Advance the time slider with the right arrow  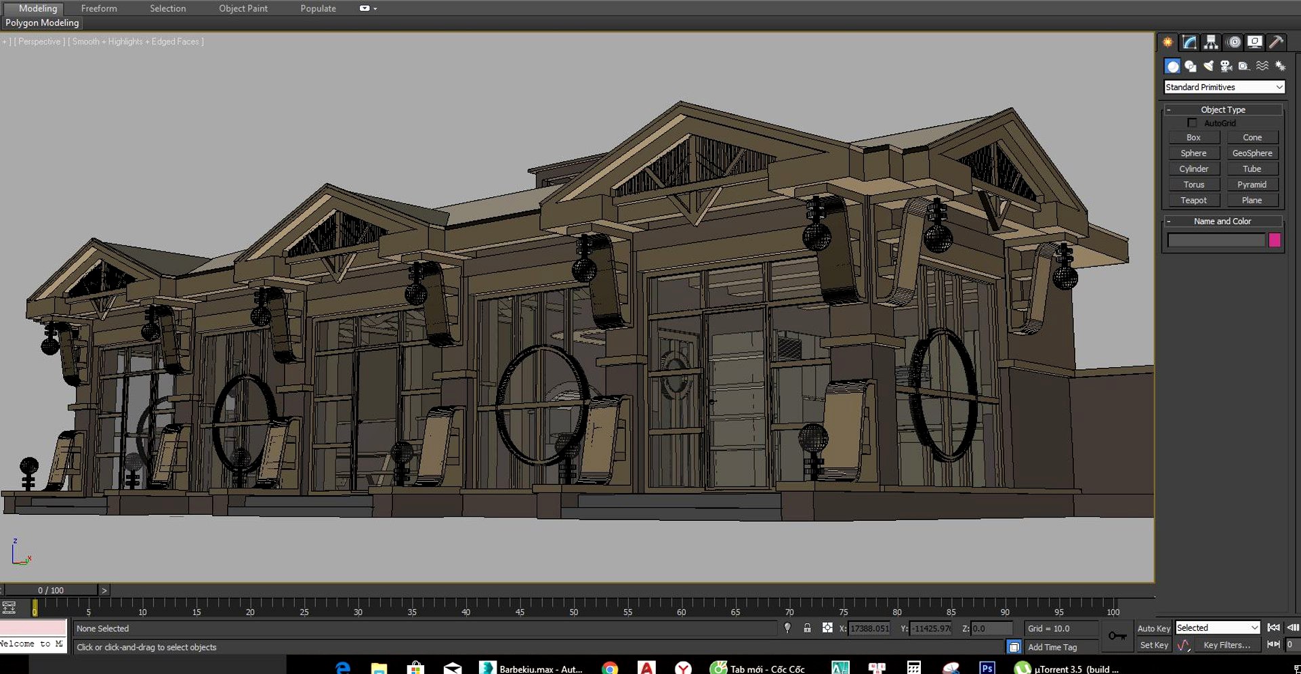[104, 590]
